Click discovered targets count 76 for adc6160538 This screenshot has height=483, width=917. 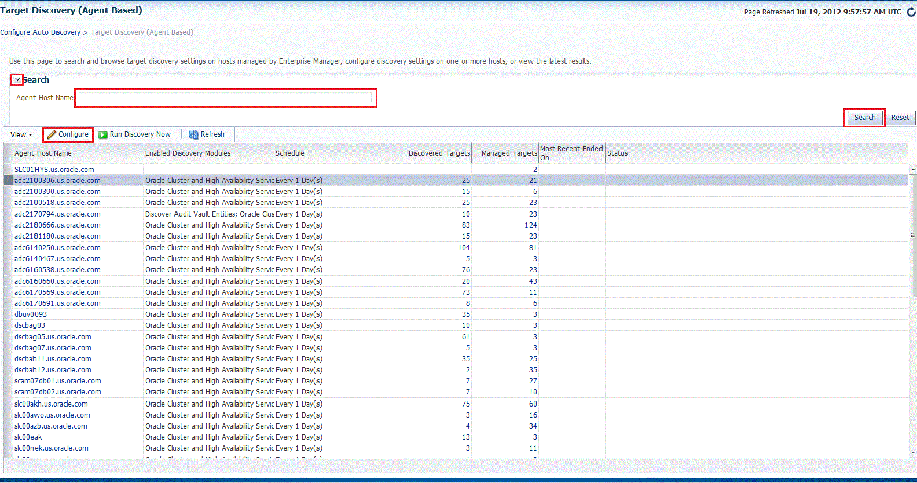pos(466,270)
